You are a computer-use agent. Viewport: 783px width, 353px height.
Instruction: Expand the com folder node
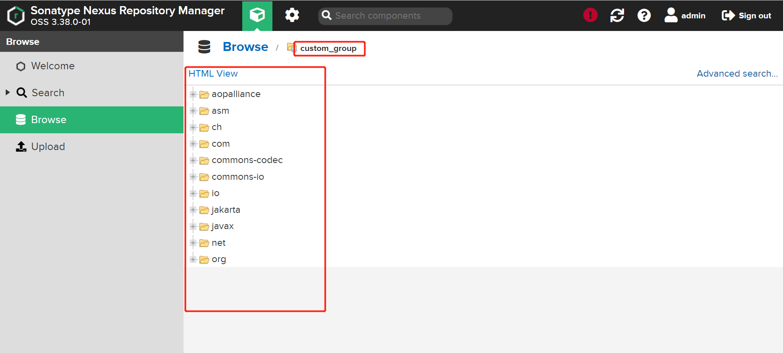tap(193, 144)
